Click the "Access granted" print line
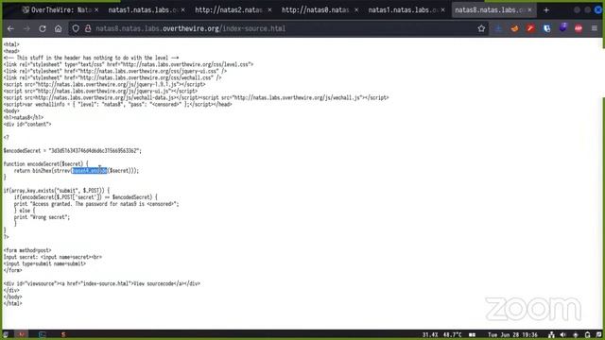The height and width of the screenshot is (340, 605). pos(96,204)
